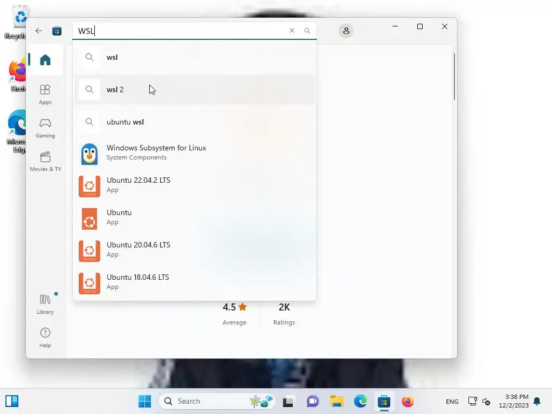Open the Apps section in sidebar
The width and height of the screenshot is (552, 414).
tap(45, 94)
